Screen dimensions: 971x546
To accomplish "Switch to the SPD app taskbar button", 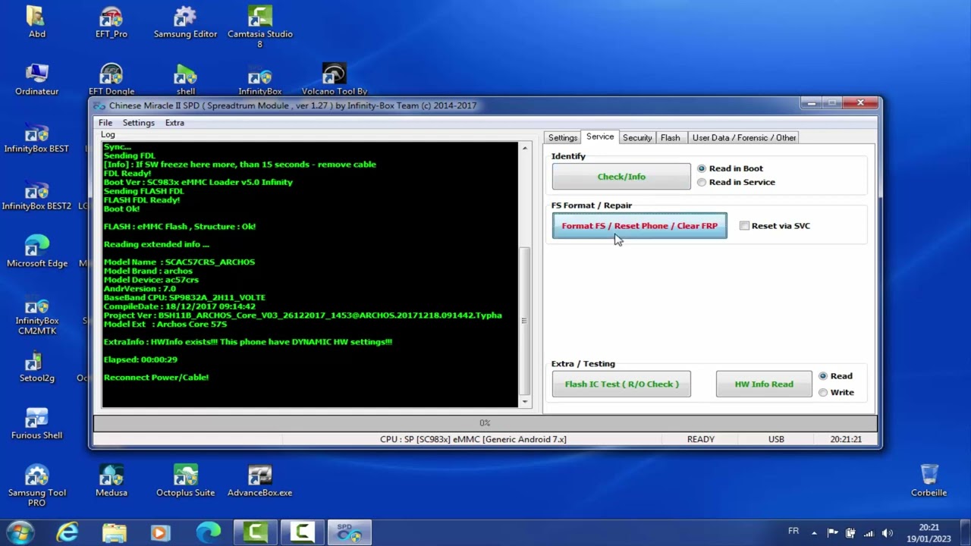I will 349,532.
